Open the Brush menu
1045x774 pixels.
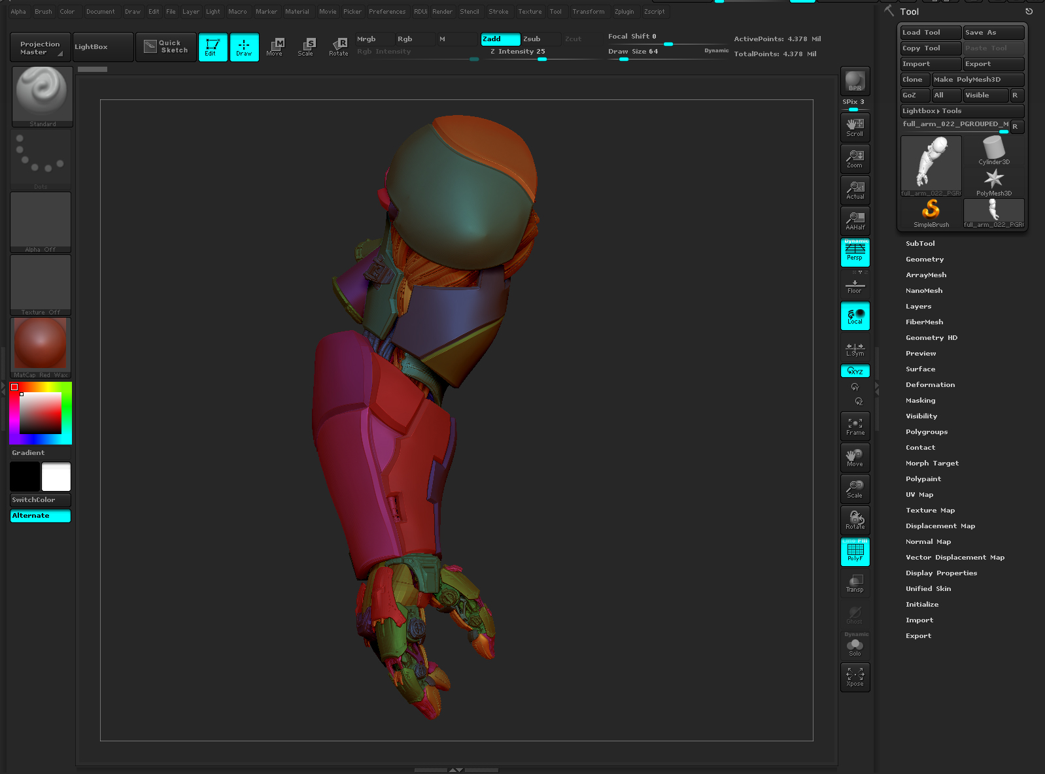pyautogui.click(x=43, y=12)
